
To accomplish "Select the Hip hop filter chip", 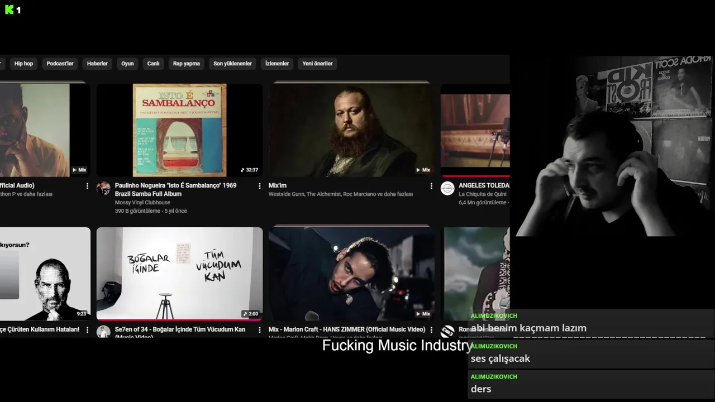I will (23, 64).
